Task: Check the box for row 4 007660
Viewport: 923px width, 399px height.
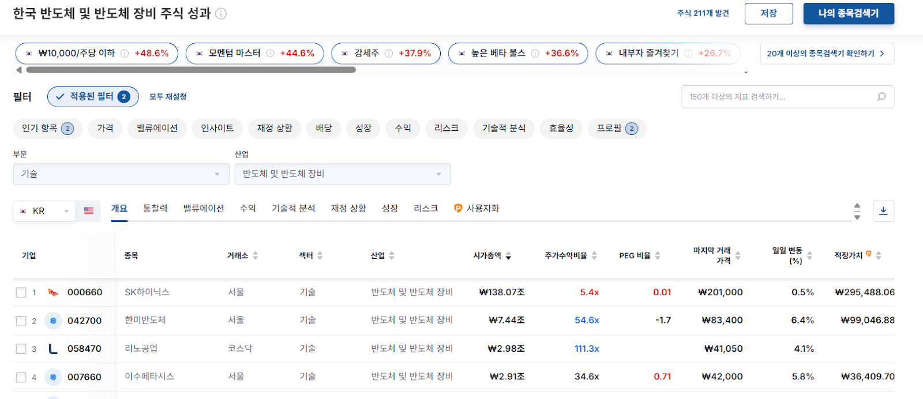Action: (21, 377)
